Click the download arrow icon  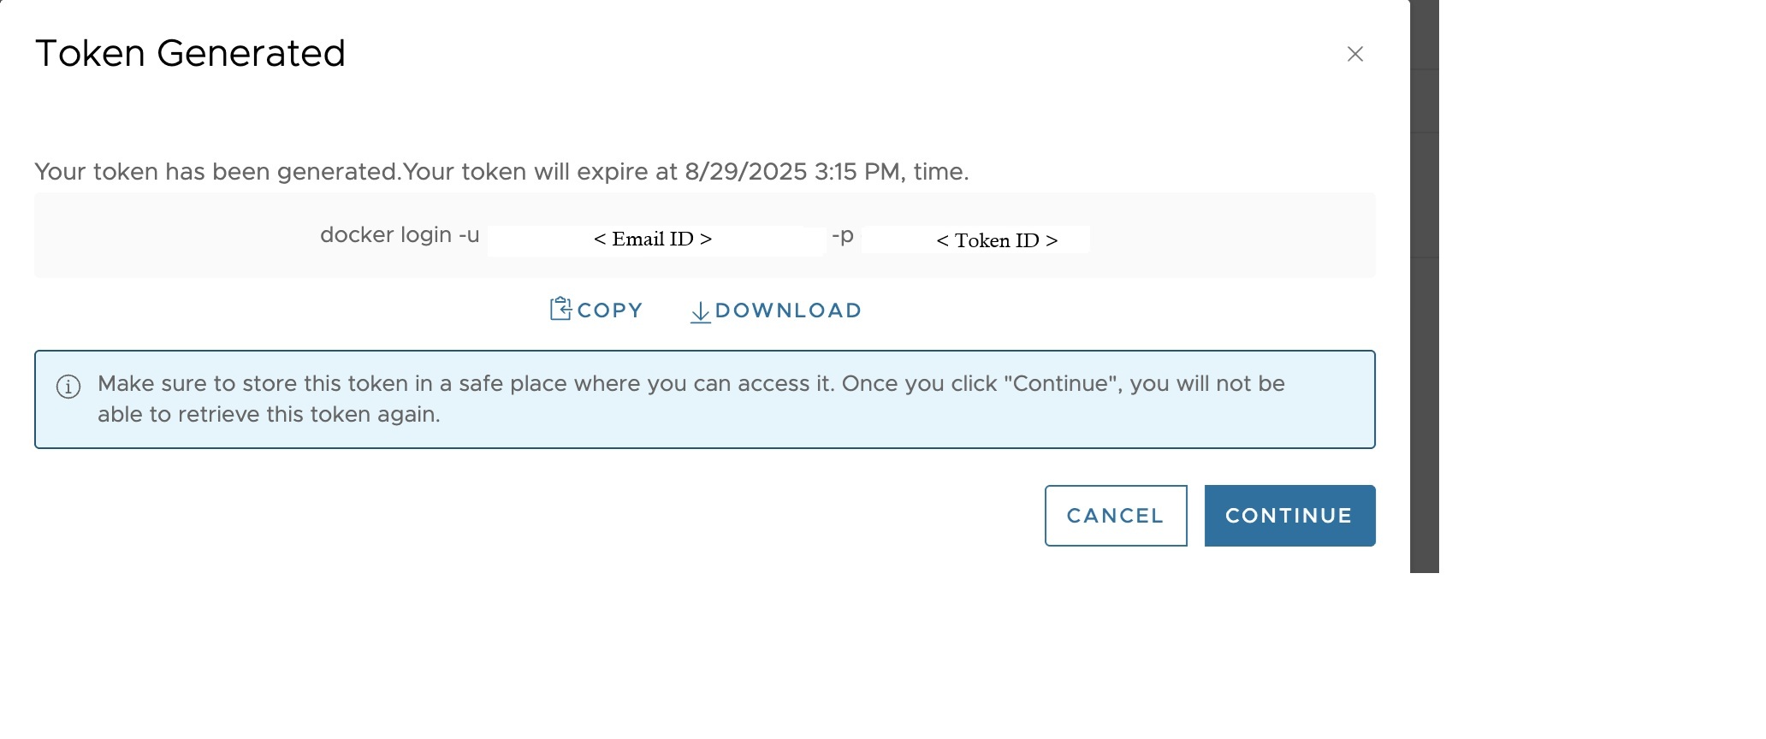tap(700, 311)
